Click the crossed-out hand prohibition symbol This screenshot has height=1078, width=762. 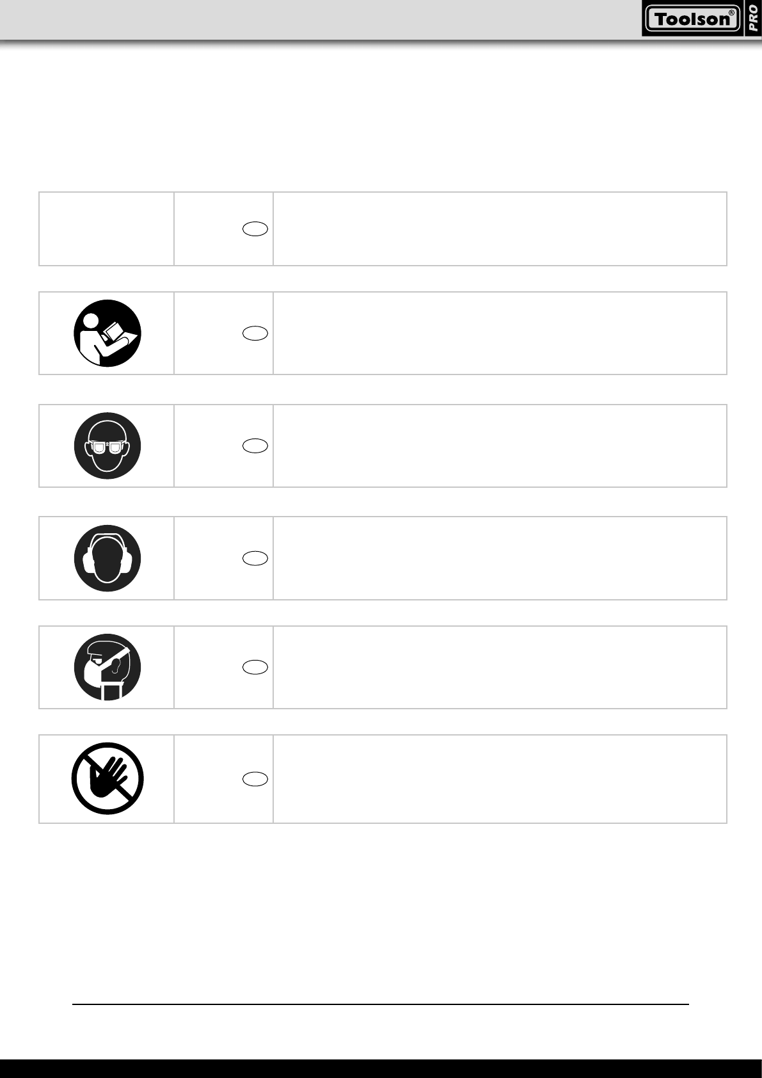(x=107, y=778)
